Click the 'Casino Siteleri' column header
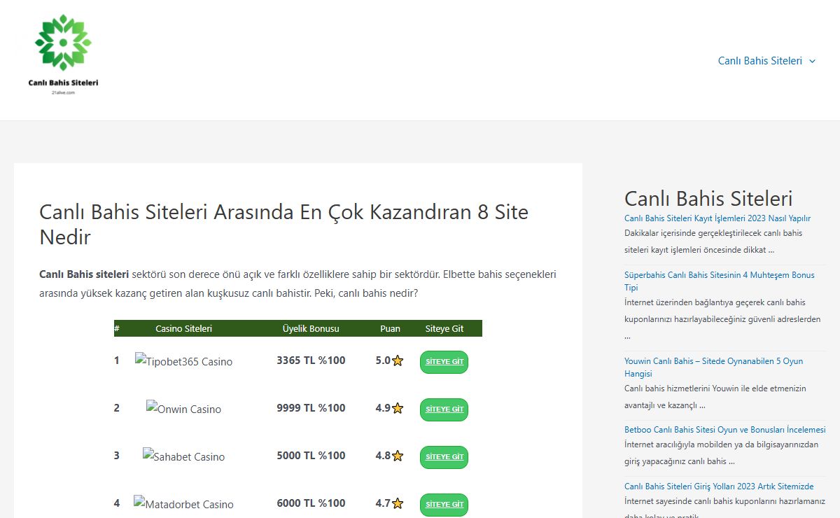The width and height of the screenshot is (840, 518). pyautogui.click(x=183, y=328)
